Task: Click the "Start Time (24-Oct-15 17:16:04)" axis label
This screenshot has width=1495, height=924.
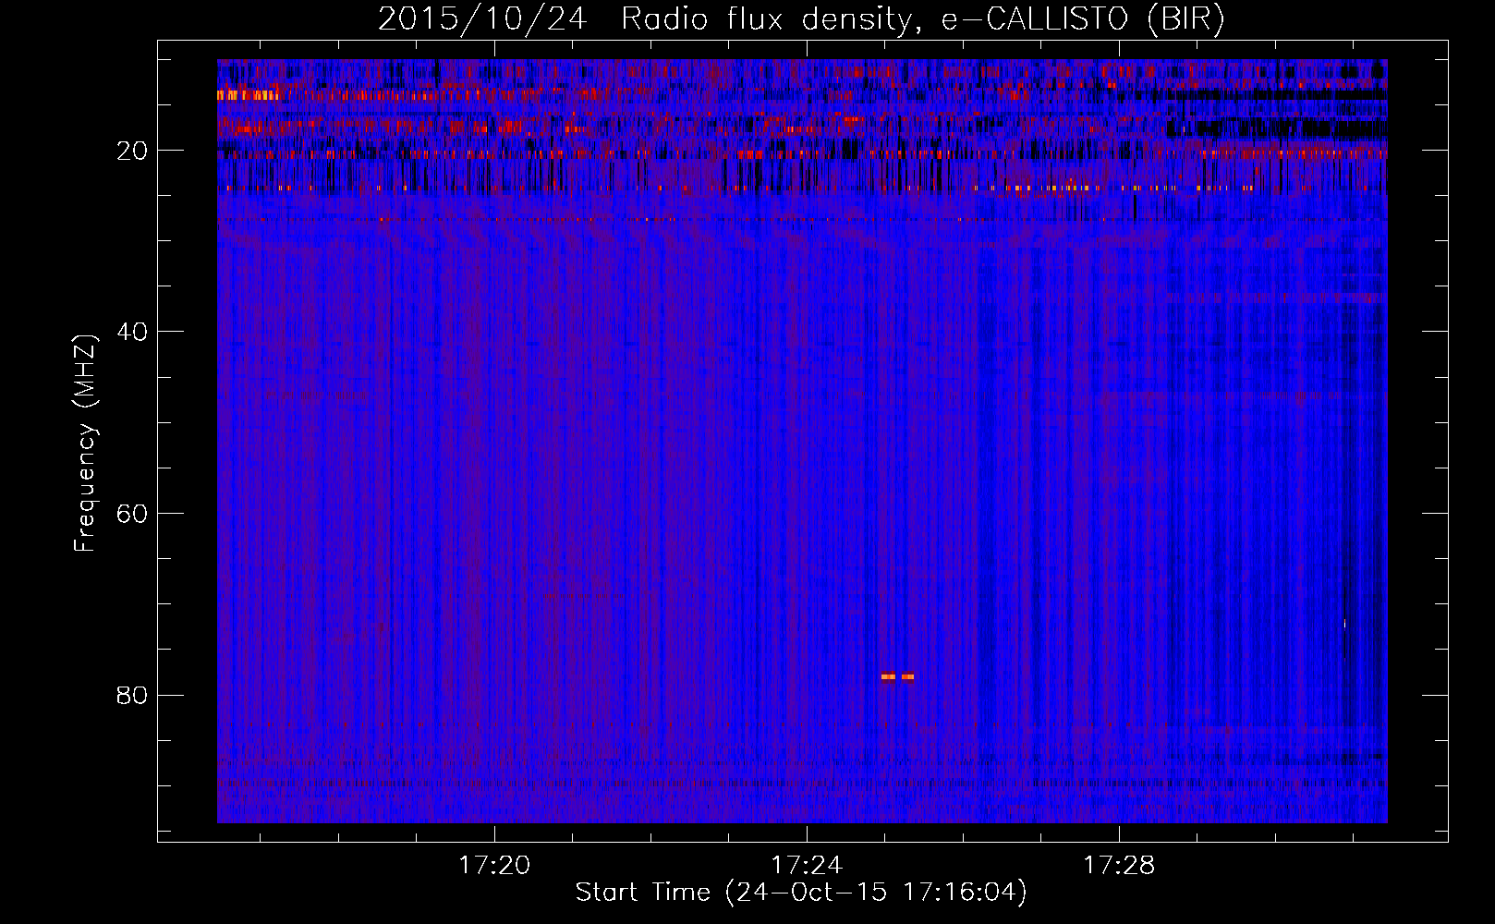Action: [x=801, y=893]
